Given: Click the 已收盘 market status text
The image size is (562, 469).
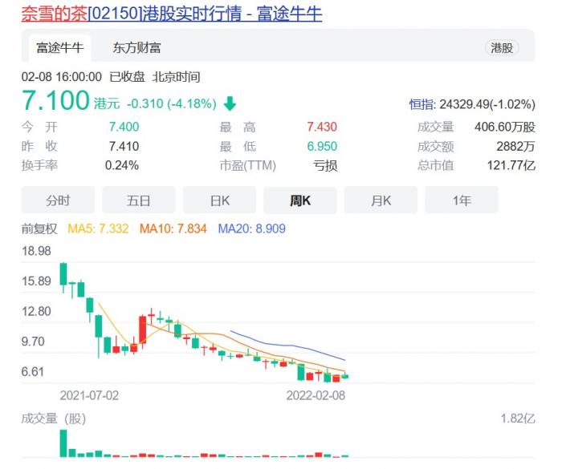Looking at the screenshot, I should click(127, 77).
